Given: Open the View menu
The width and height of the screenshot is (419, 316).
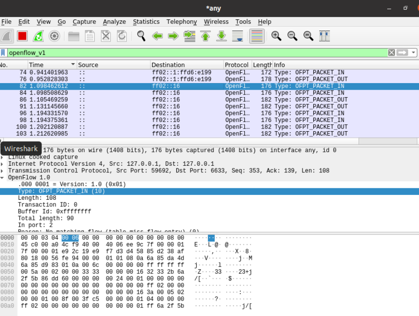Looking at the screenshot, I should click(44, 22).
